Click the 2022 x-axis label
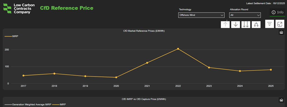 tap(178, 86)
